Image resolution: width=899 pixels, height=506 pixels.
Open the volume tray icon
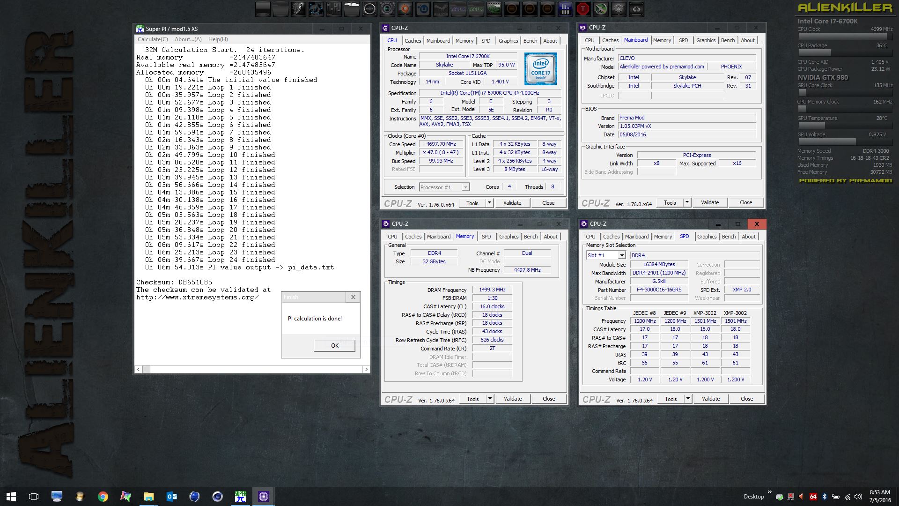click(858, 497)
